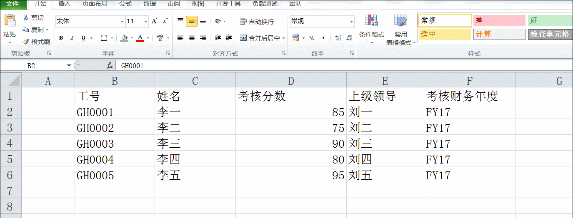Open the font size 11 dropdown

coord(146,21)
